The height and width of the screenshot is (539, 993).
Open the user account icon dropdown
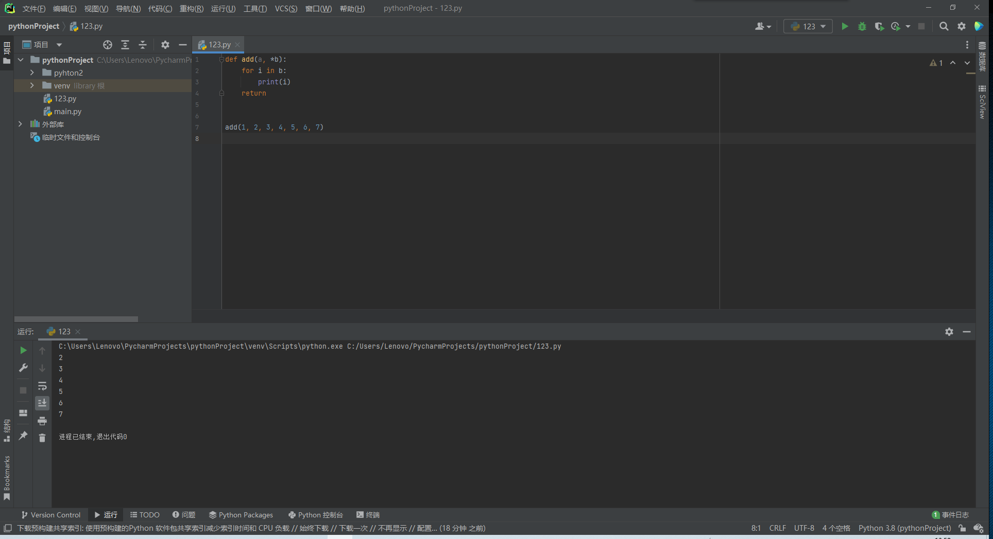pyautogui.click(x=763, y=26)
